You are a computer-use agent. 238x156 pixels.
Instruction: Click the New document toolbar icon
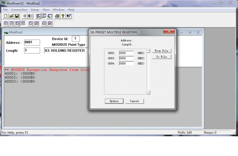coord(5,16)
